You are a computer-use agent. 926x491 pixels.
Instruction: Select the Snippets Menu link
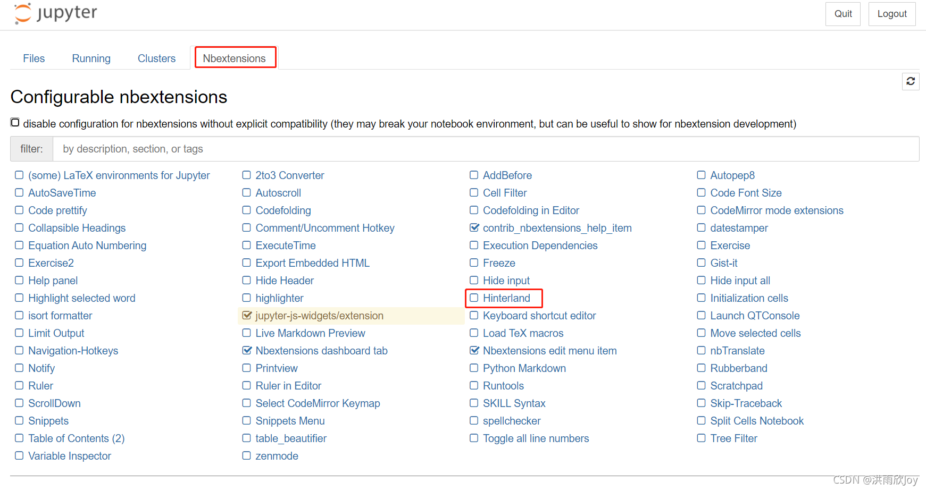pos(290,421)
